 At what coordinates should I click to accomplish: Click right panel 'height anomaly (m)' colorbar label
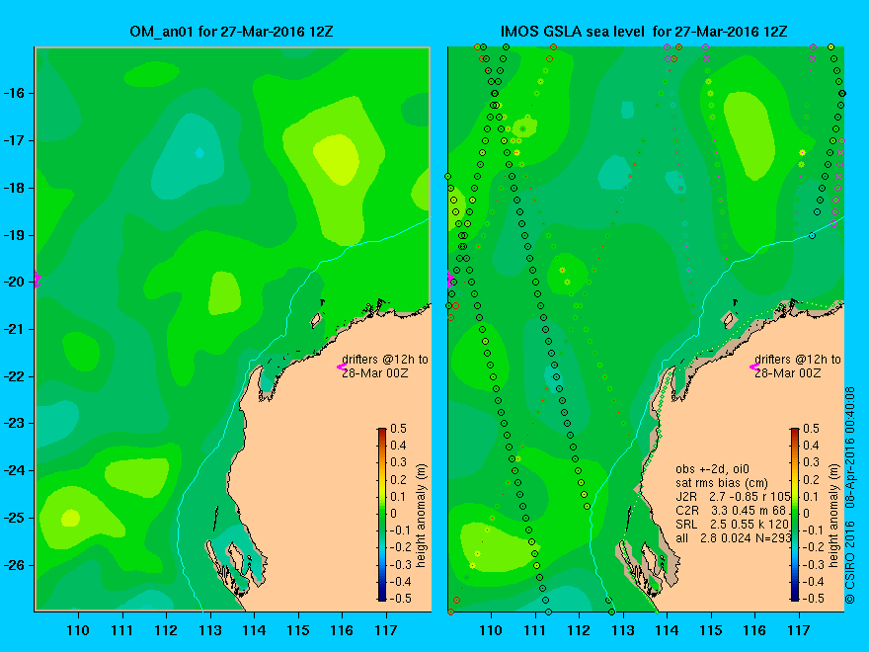pos(833,516)
